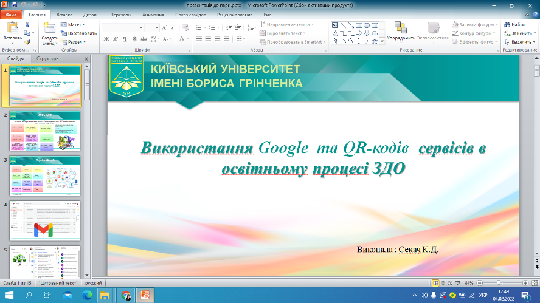Viewport: 540px width, 303px height.
Task: Switch to the Структура outline tab
Action: coord(47,59)
